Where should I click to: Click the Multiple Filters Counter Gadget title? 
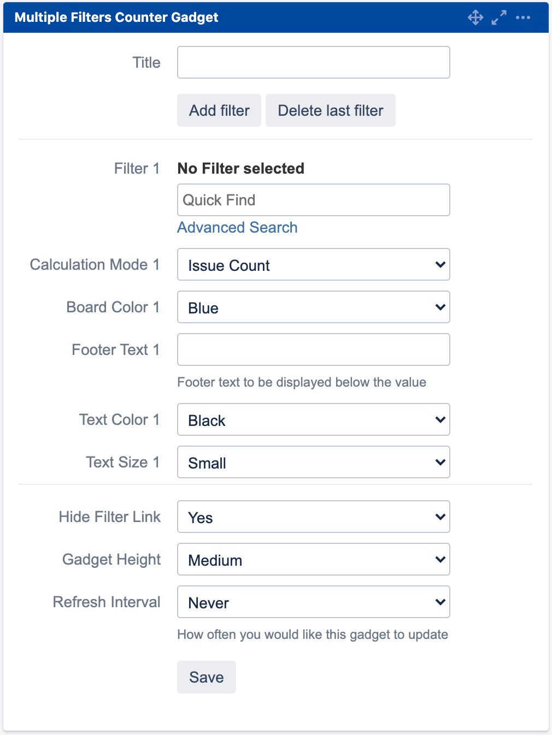tap(116, 17)
